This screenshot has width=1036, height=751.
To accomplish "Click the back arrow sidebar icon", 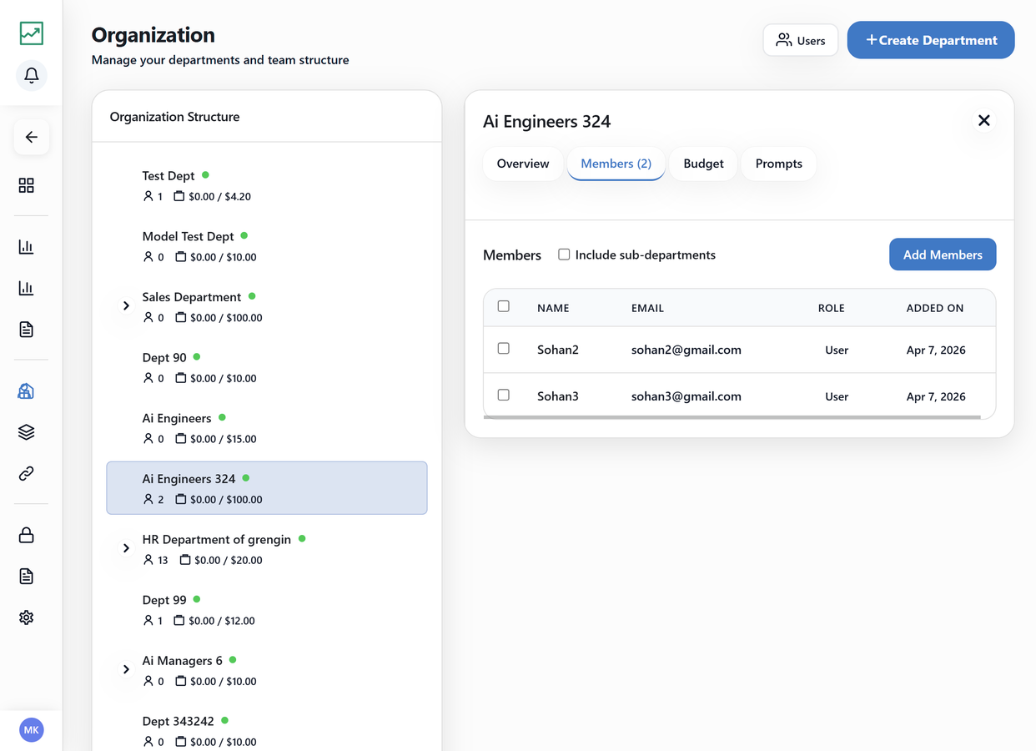I will pos(31,137).
